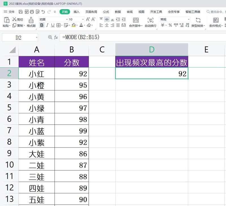Click the eraser clear formatting icon
The width and height of the screenshot is (226, 206).
coord(89,25)
